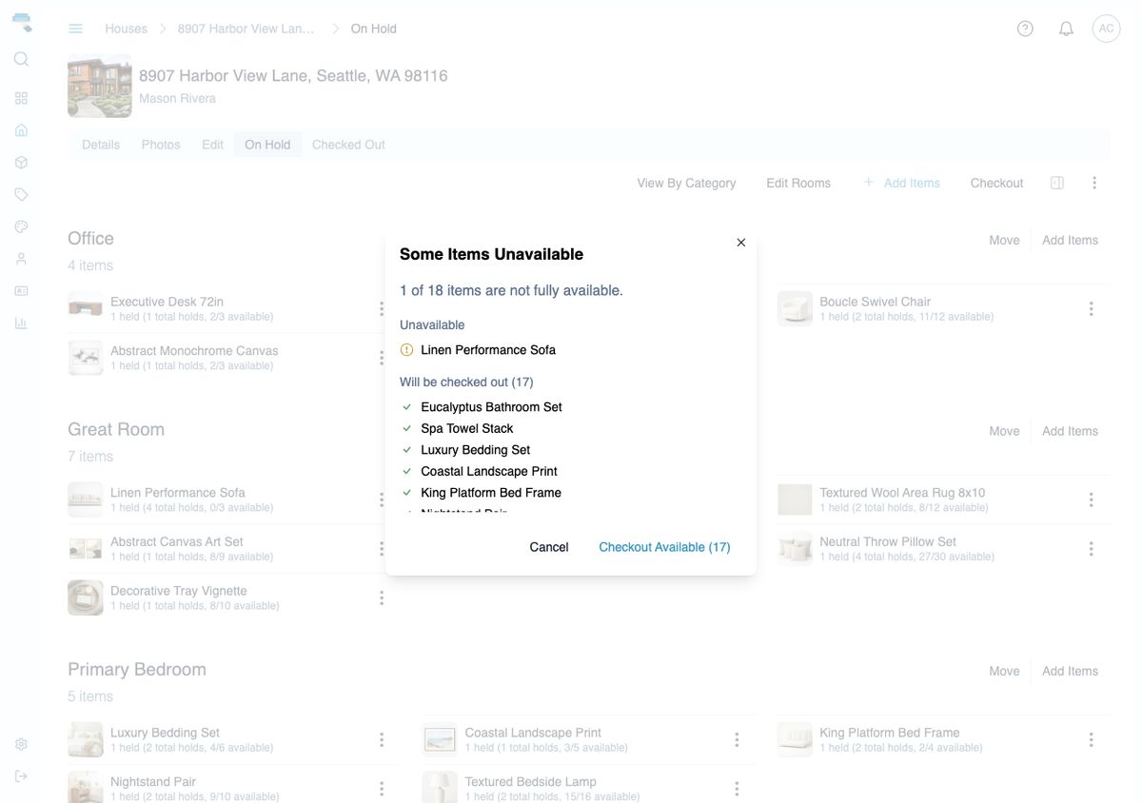Image resolution: width=1142 pixels, height=803 pixels.
Task: Open the toolbar more options kebab menu
Action: [1094, 183]
